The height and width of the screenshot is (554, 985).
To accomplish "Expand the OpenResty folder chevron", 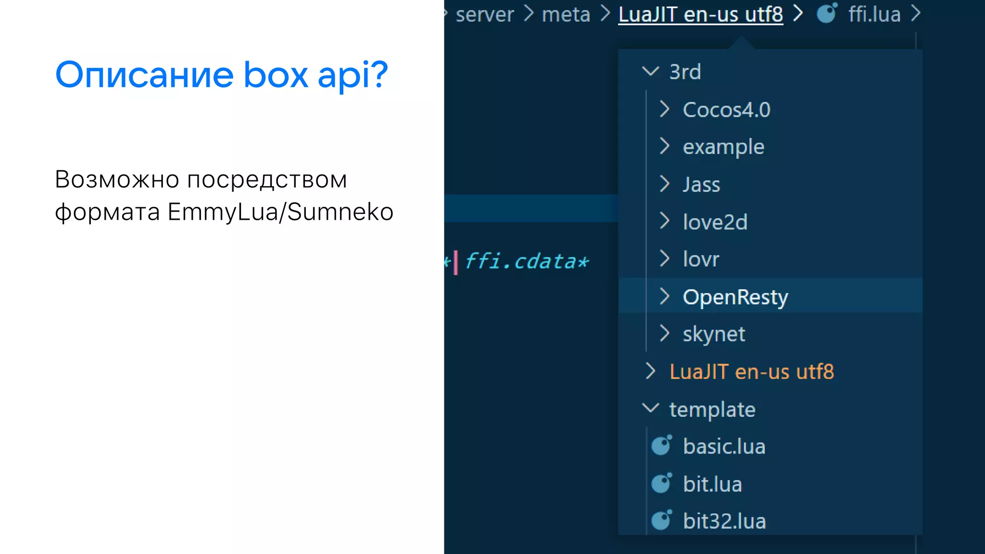I will pos(665,296).
